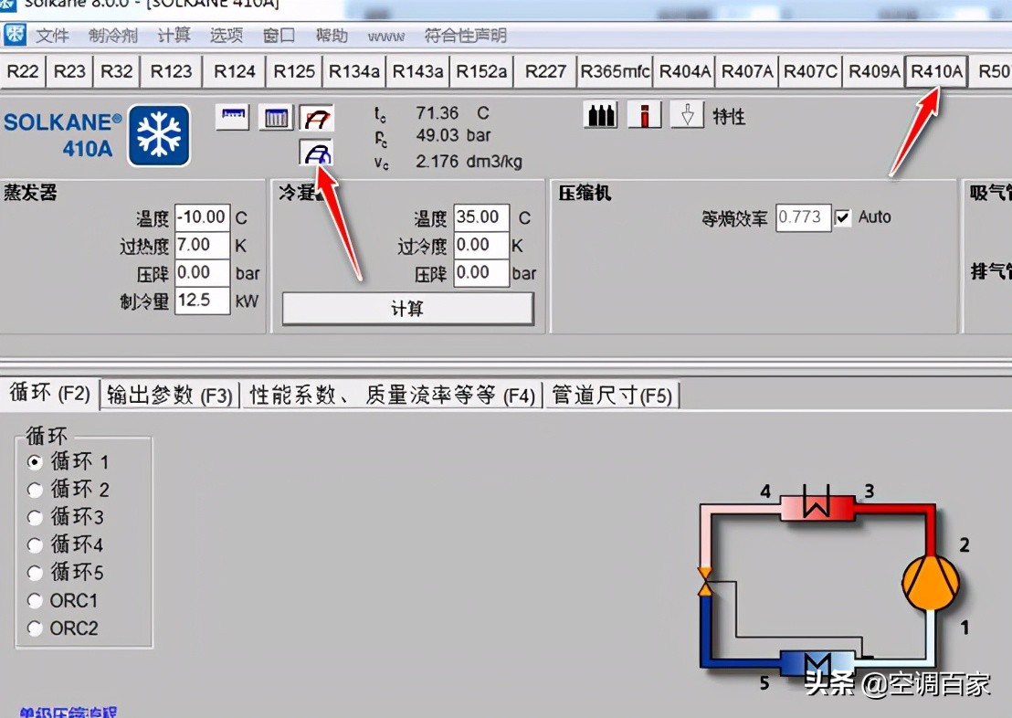The height and width of the screenshot is (718, 1012).
Task: Pick the R404A refrigerant button
Action: tap(685, 71)
